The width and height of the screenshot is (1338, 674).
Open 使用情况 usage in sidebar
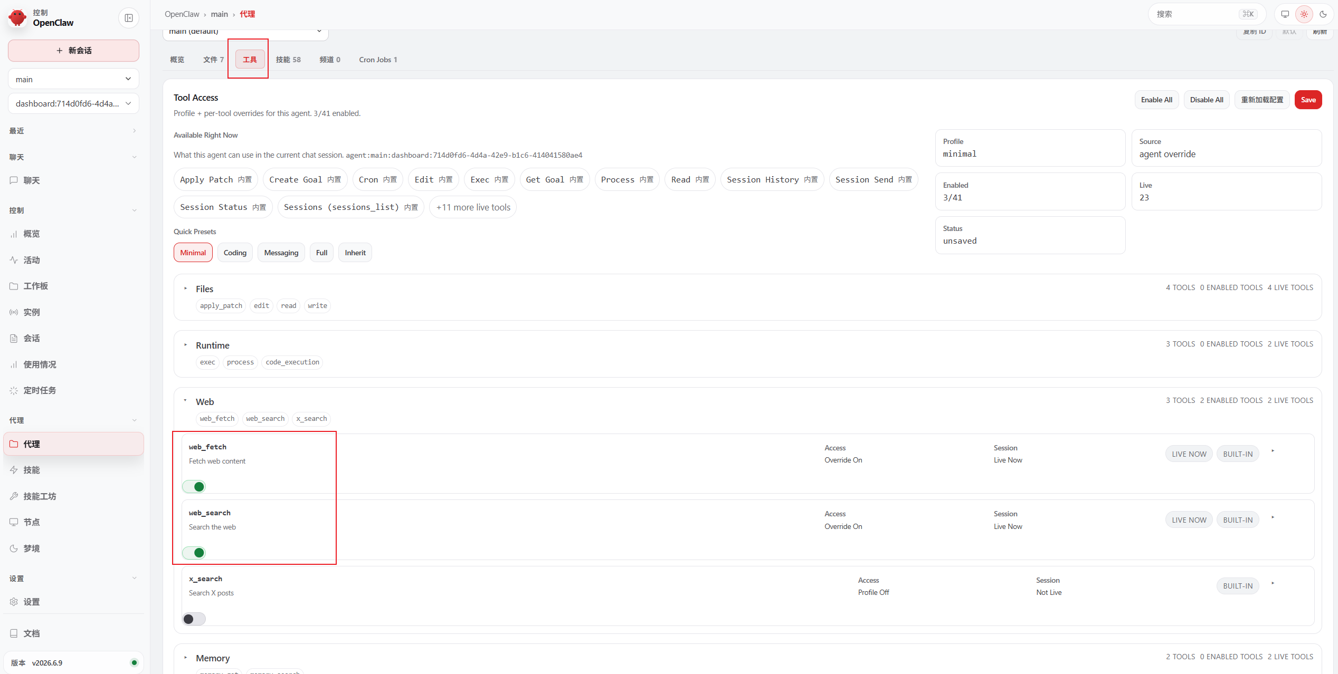(73, 364)
